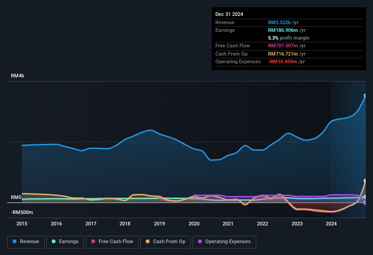
Task: Click the RM716.721m cash from op value
Action: [283, 54]
